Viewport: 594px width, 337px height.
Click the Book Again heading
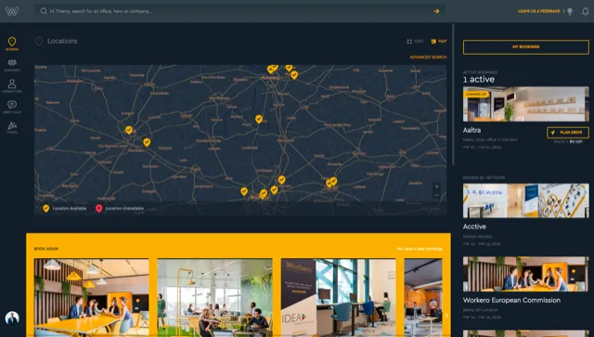click(45, 249)
